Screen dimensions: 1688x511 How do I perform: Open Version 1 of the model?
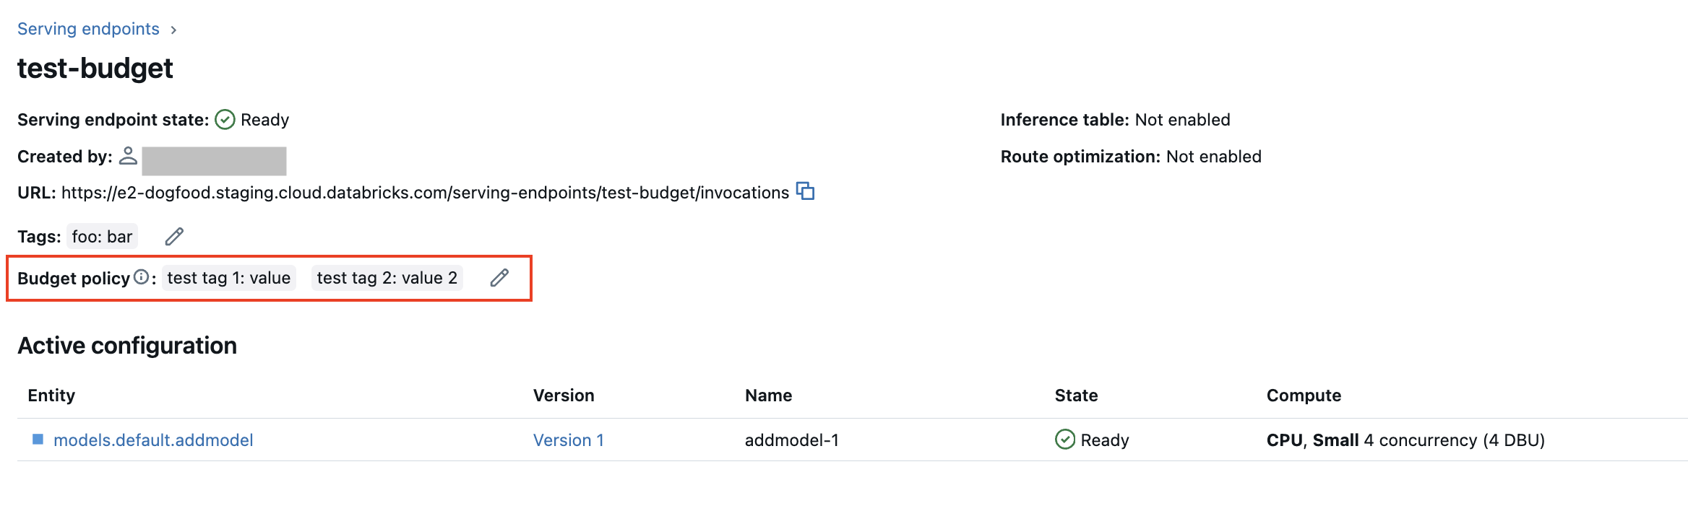tap(569, 440)
